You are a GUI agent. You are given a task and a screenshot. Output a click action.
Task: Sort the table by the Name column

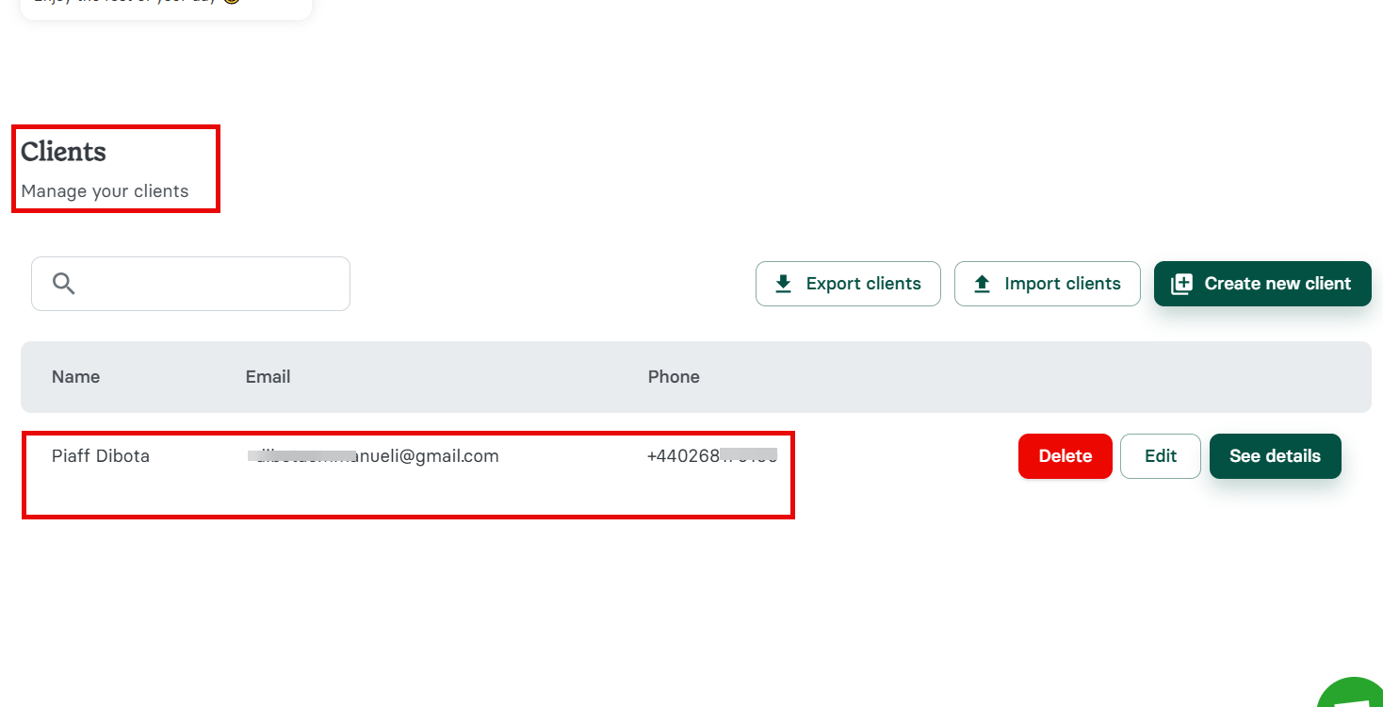pos(75,376)
